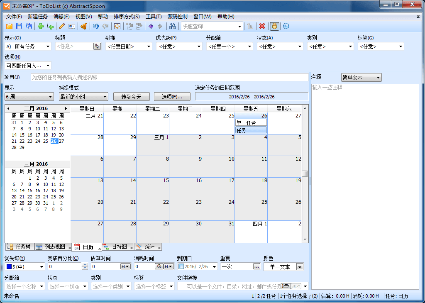The image size is (425, 303).
Task: Open preferences with the gear icon
Action: (286, 26)
